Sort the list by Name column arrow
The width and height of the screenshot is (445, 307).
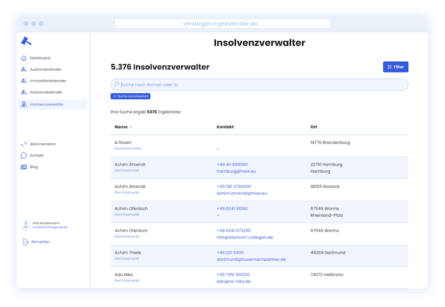tap(131, 127)
